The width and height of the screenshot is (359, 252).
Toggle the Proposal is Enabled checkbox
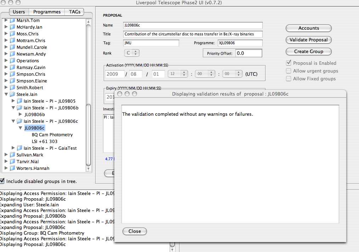[x=289, y=63]
